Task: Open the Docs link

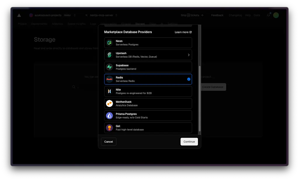Action: tap(257, 15)
